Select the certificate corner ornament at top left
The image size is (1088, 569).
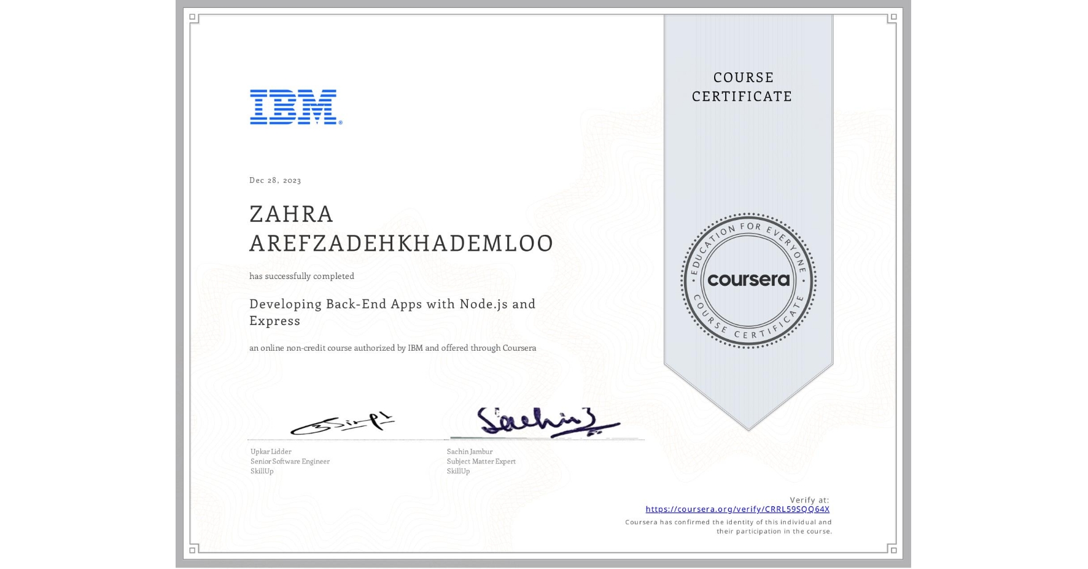[192, 17]
